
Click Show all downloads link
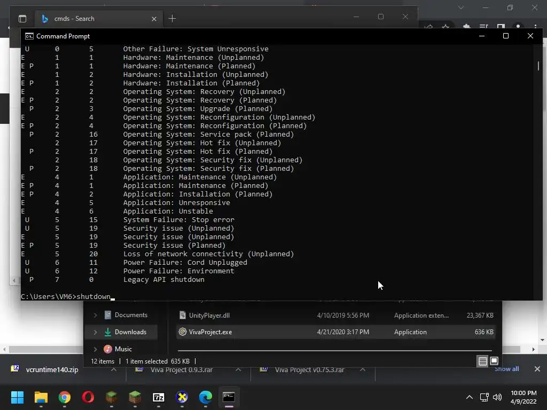tap(506, 369)
